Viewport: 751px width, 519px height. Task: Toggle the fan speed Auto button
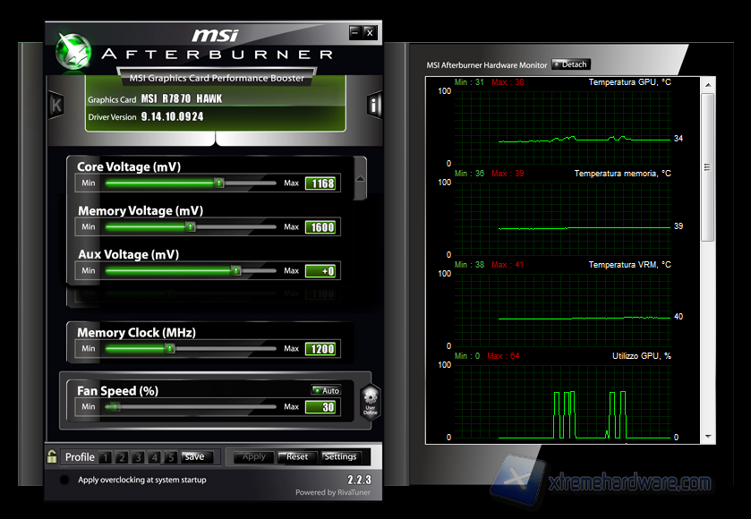tap(326, 390)
